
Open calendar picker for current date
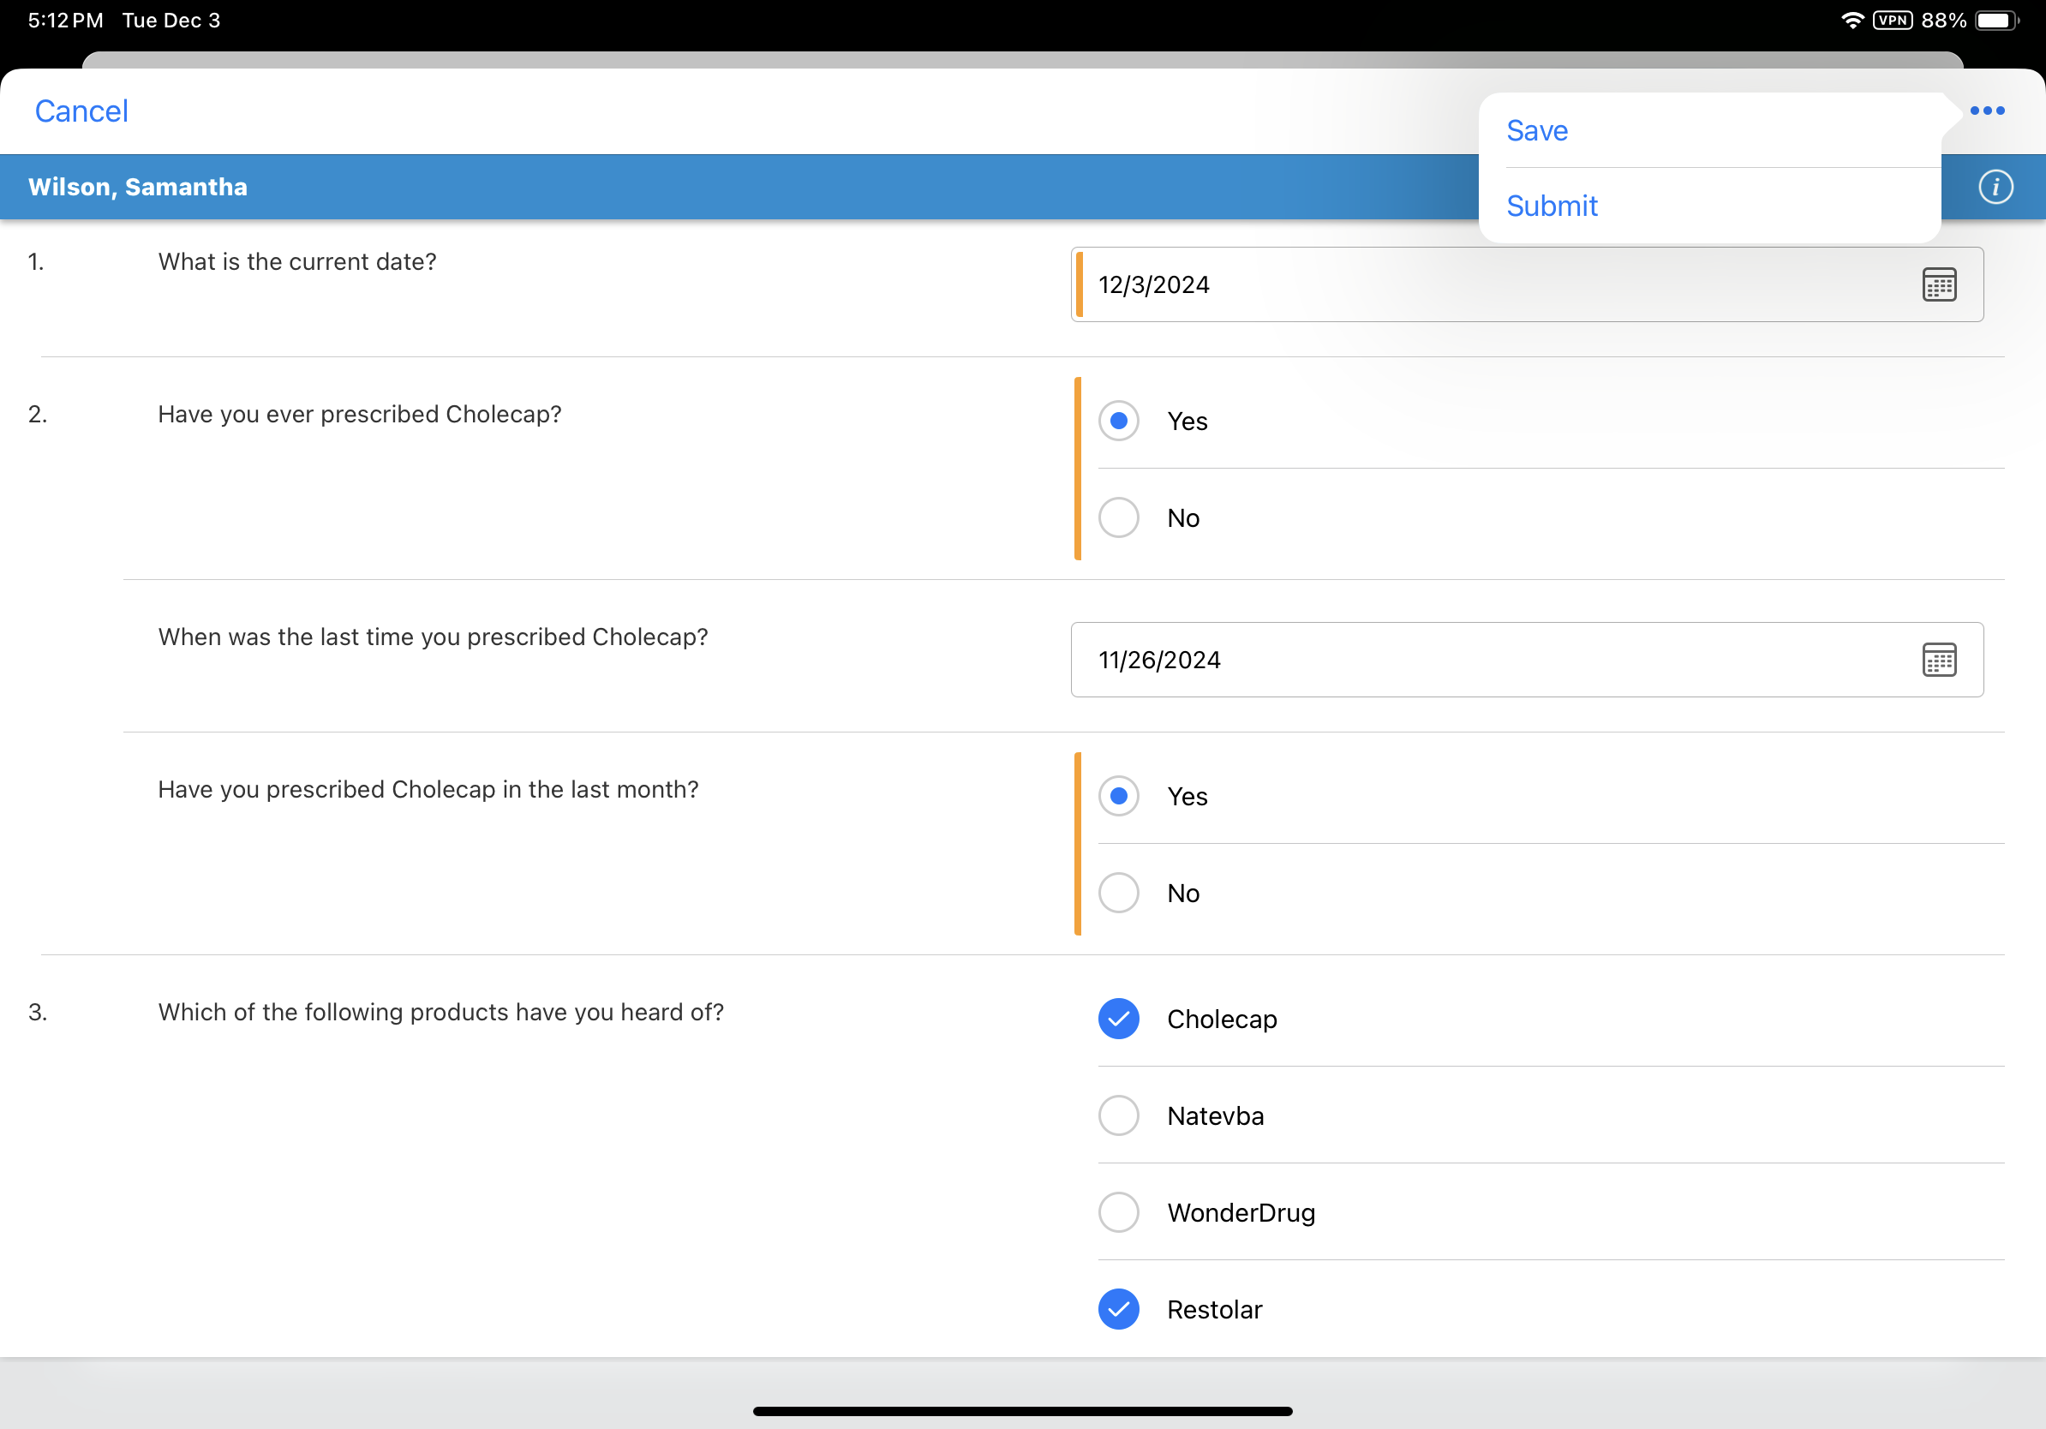pyautogui.click(x=1938, y=285)
